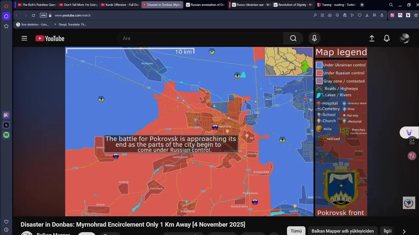Start voice search with microphone
419x235 pixels.
[x=314, y=39]
